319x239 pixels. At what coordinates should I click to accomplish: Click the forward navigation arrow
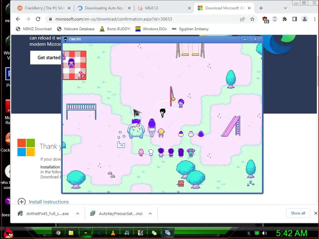pos(28,19)
